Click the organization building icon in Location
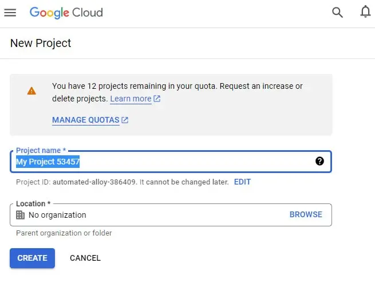Screen dimensions: 375x298 pyautogui.click(x=21, y=215)
